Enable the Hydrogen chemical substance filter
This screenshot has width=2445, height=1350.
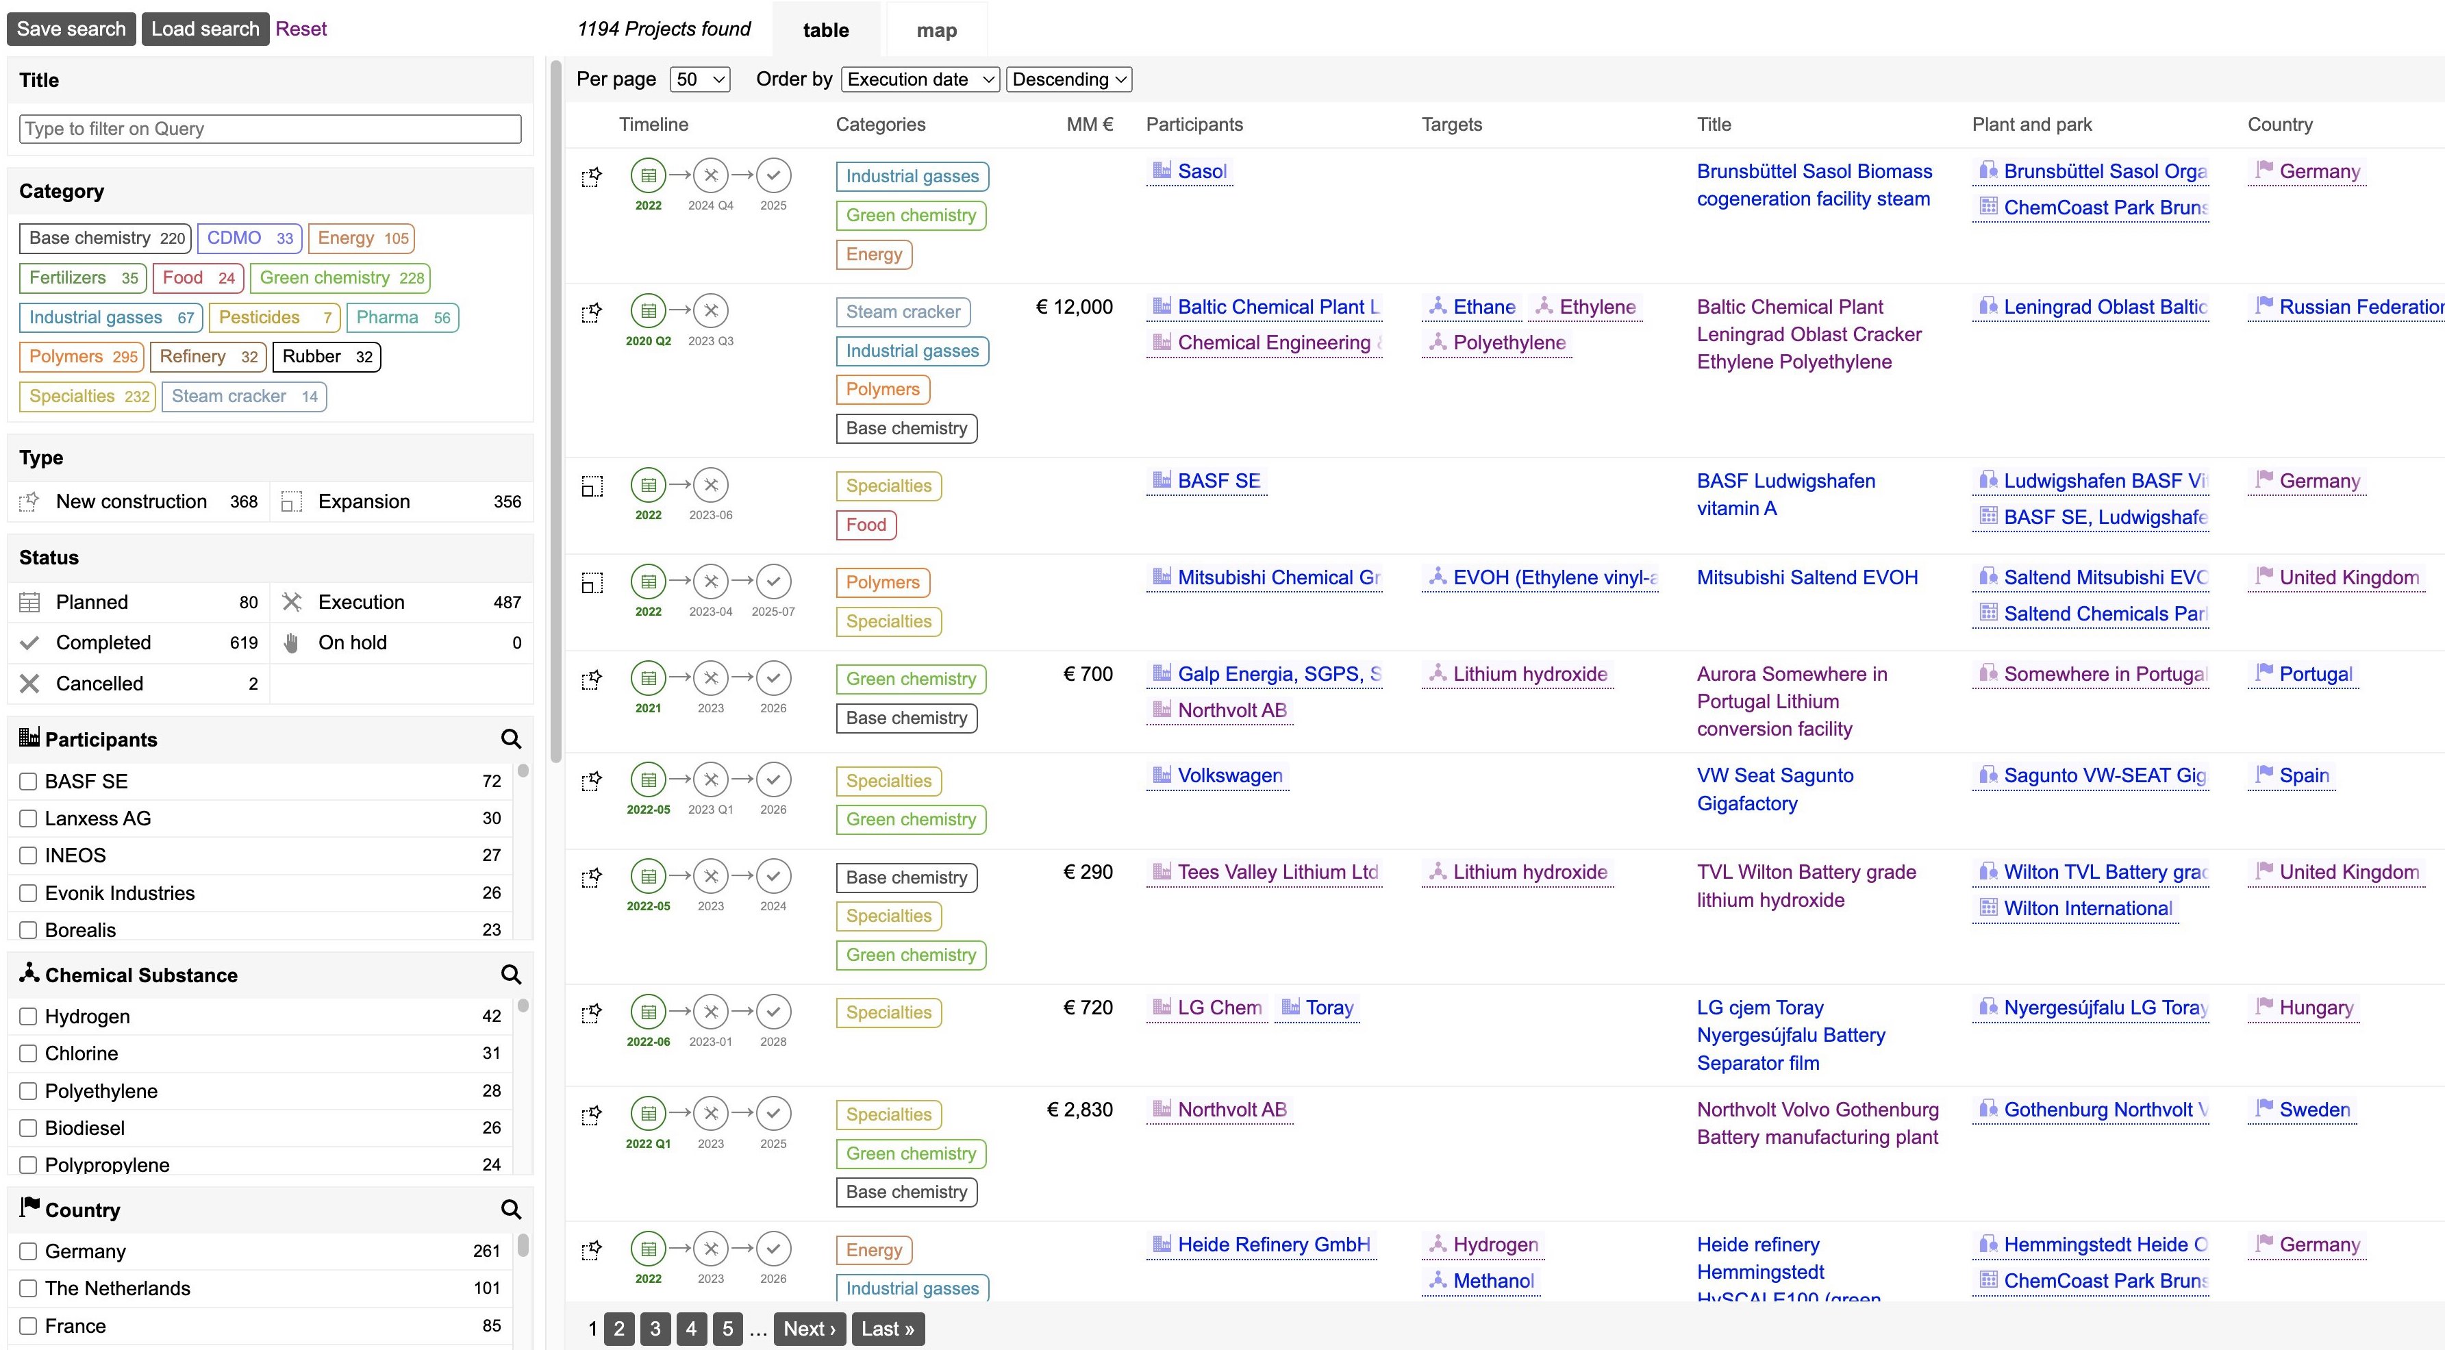pyautogui.click(x=27, y=1015)
